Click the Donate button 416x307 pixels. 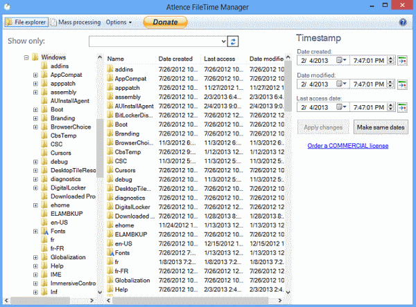click(165, 22)
